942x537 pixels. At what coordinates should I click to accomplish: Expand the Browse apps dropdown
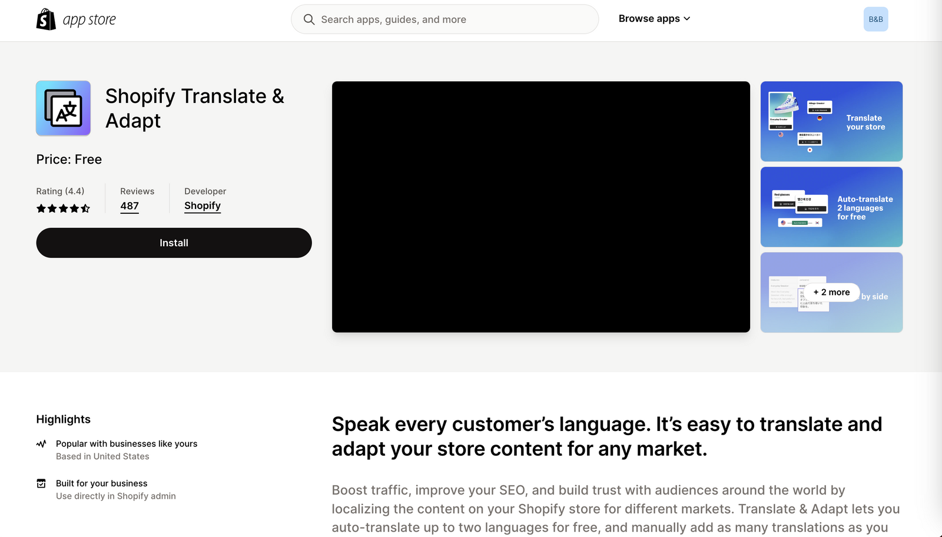tap(649, 19)
